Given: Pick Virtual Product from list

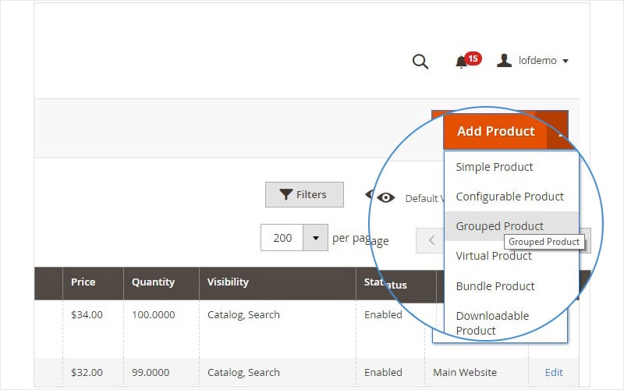Looking at the screenshot, I should [494, 256].
